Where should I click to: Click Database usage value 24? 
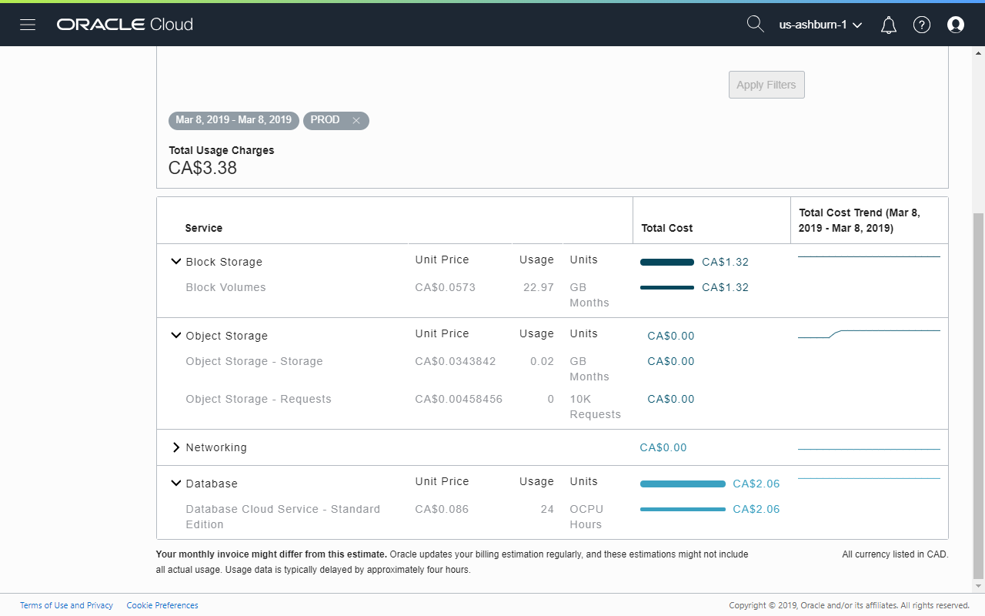click(x=547, y=509)
